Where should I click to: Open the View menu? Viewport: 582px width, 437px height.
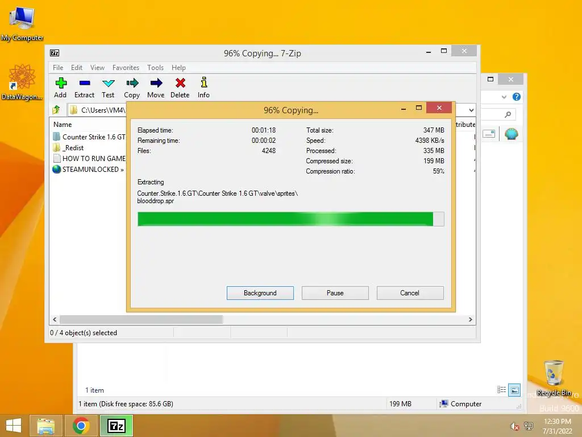(97, 68)
